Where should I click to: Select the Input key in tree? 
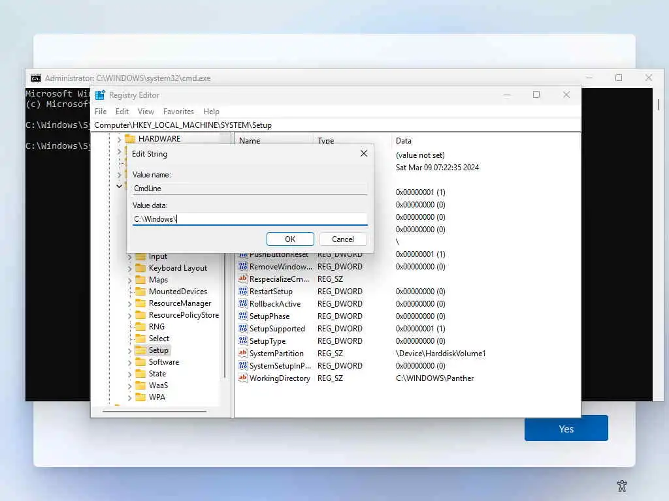pos(158,256)
